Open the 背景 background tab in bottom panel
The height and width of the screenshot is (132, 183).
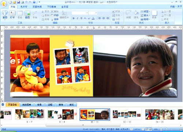click(39, 105)
